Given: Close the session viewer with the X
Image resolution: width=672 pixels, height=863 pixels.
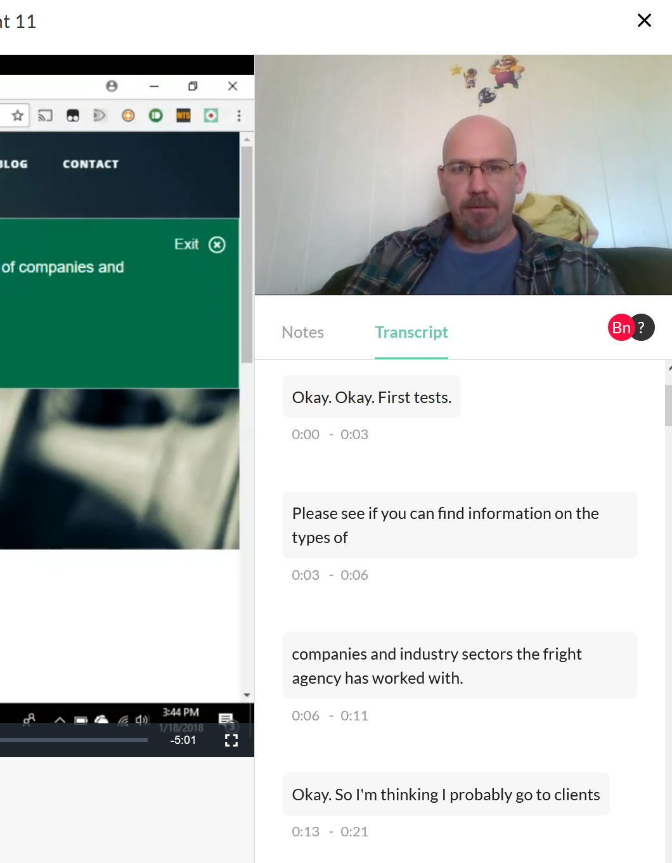Looking at the screenshot, I should tap(644, 21).
